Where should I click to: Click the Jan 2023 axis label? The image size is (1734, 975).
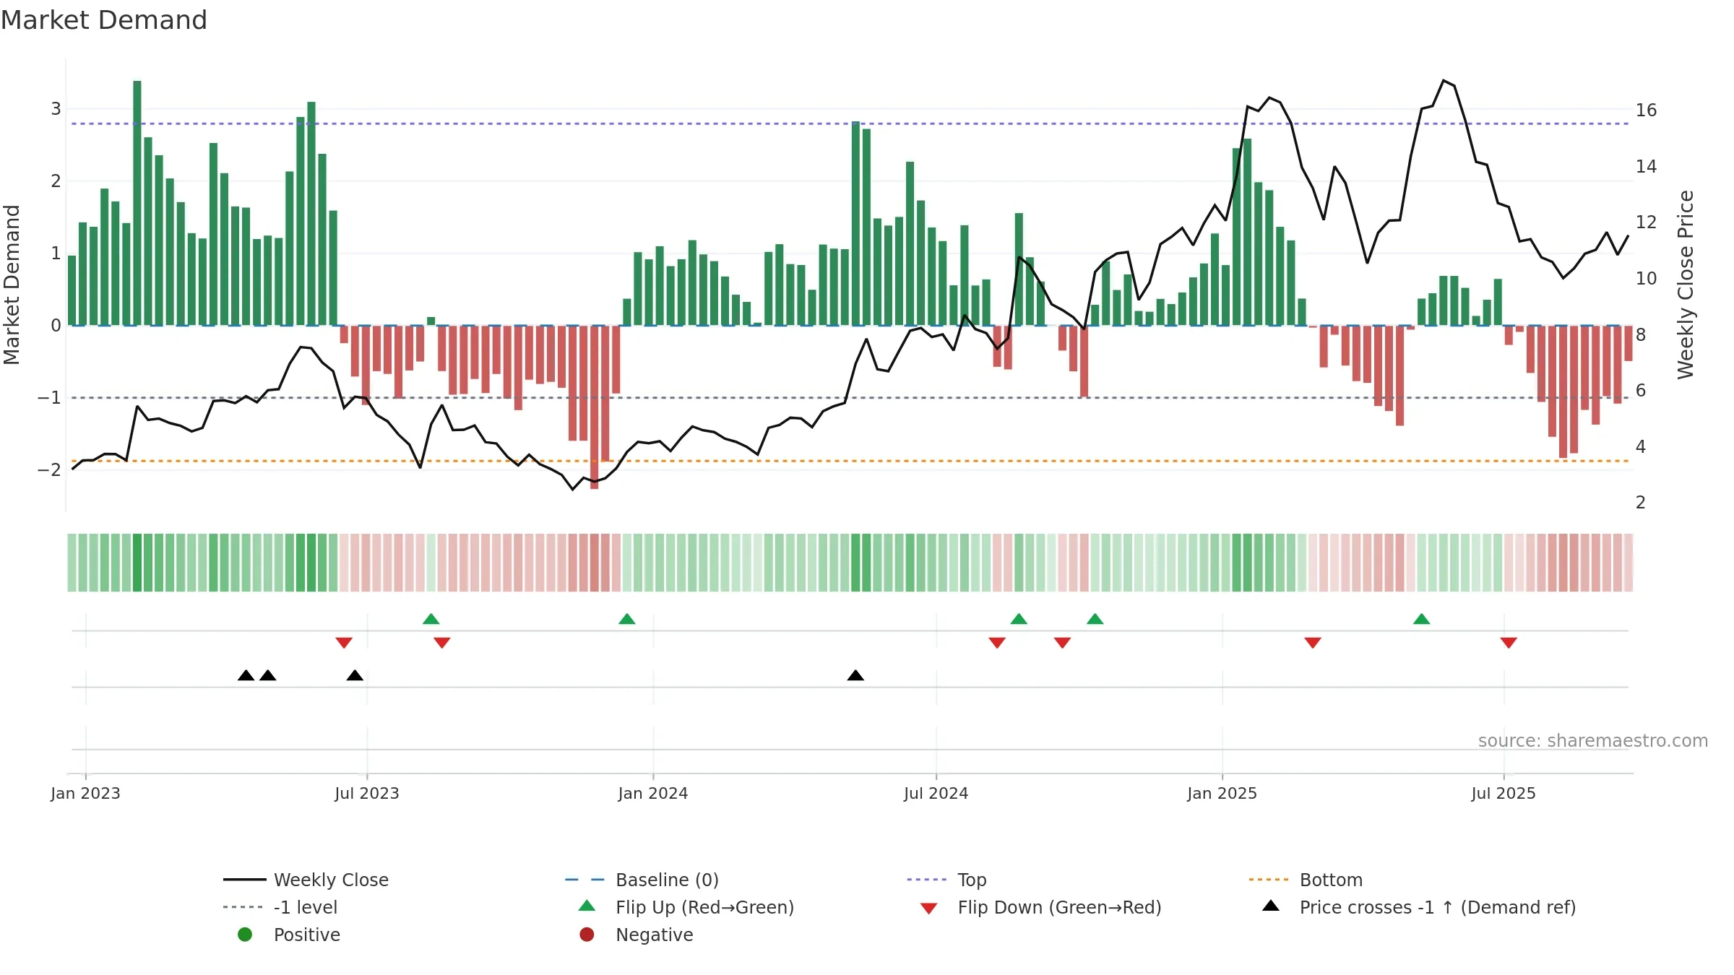click(x=85, y=793)
